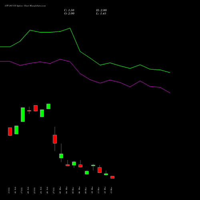This screenshot has height=200, width=200.
Task: Select the 23 Feb date label
Action: (34, 190)
